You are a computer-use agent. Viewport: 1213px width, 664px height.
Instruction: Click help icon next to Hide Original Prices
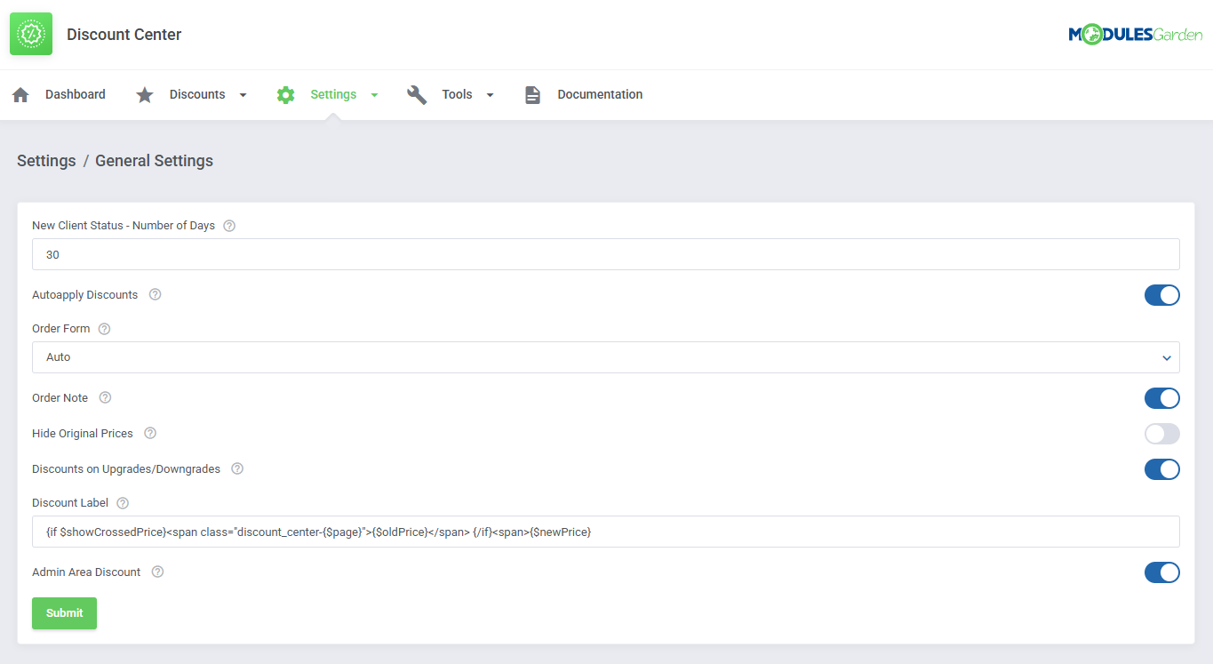150,434
